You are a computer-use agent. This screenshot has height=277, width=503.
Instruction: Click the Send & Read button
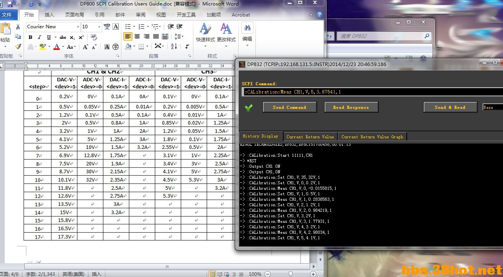coord(450,107)
